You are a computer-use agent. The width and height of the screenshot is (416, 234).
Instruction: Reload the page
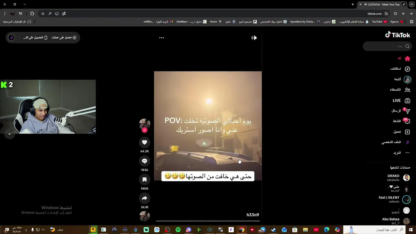(x=396, y=14)
